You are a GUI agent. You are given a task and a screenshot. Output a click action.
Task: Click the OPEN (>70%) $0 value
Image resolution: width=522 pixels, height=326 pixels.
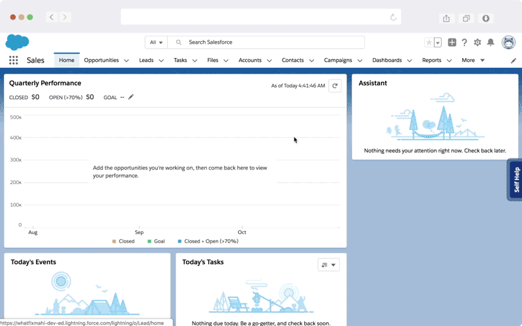pyautogui.click(x=90, y=96)
